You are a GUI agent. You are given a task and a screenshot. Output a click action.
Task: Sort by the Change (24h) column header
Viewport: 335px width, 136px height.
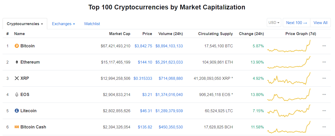coord(251,34)
